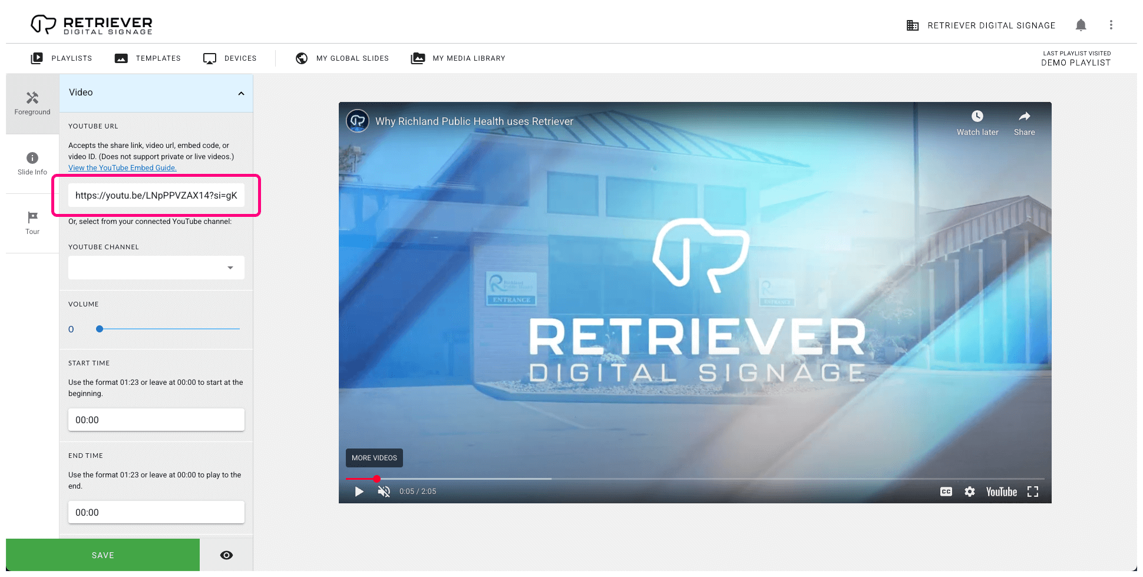
Task: Open the three-dot more options menu
Action: 1111,25
